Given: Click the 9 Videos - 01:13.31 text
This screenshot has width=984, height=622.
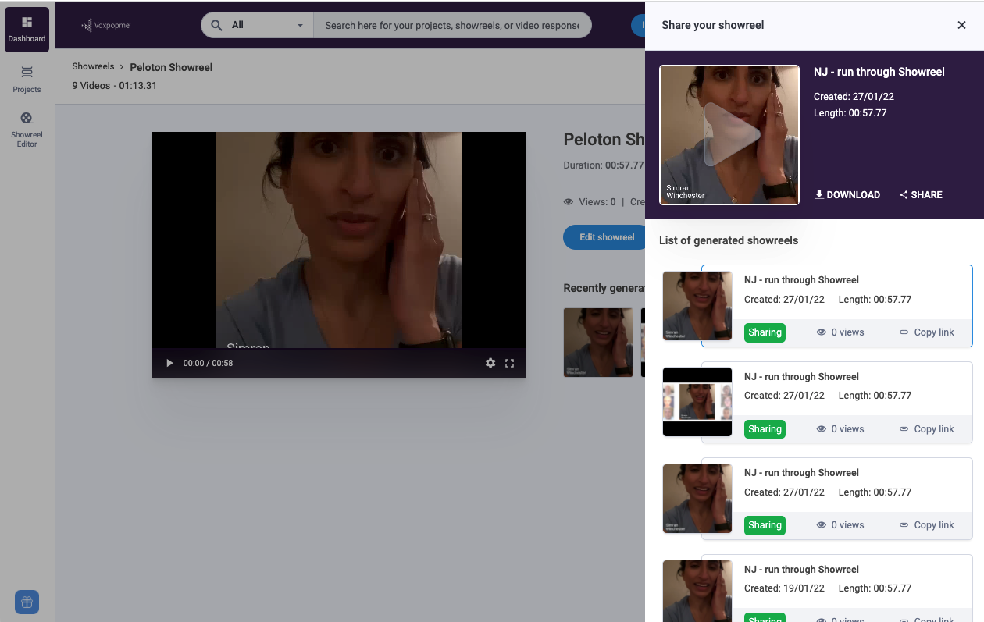Looking at the screenshot, I should (115, 86).
